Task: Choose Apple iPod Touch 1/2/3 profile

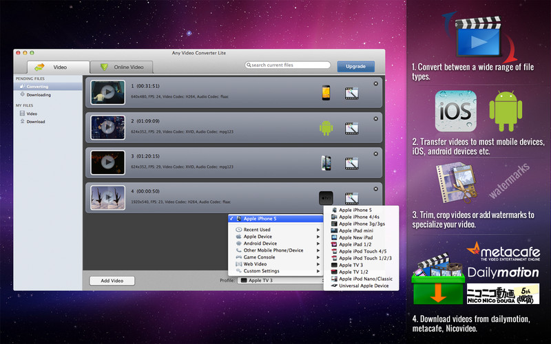Action: tap(361, 258)
